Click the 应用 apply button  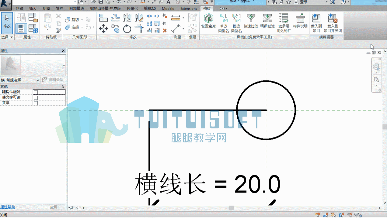[x=54, y=207]
